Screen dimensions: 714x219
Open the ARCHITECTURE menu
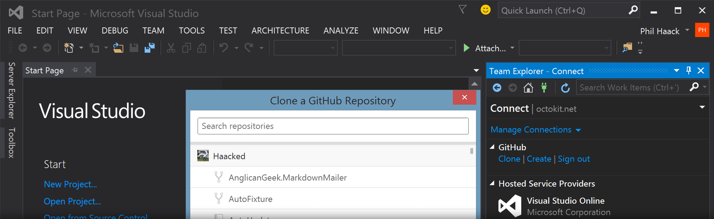[280, 31]
